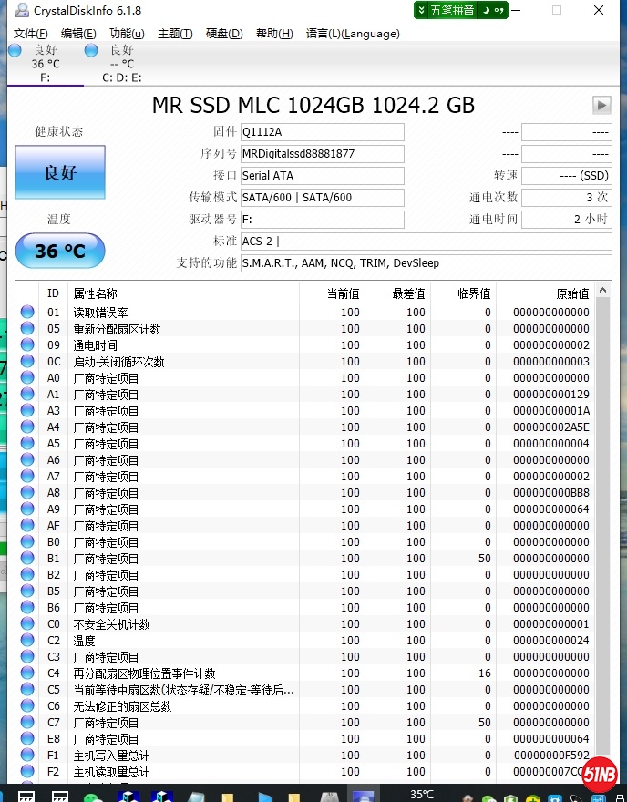Open the 硬盘(D) menu
This screenshot has height=802, width=627.
(x=224, y=34)
